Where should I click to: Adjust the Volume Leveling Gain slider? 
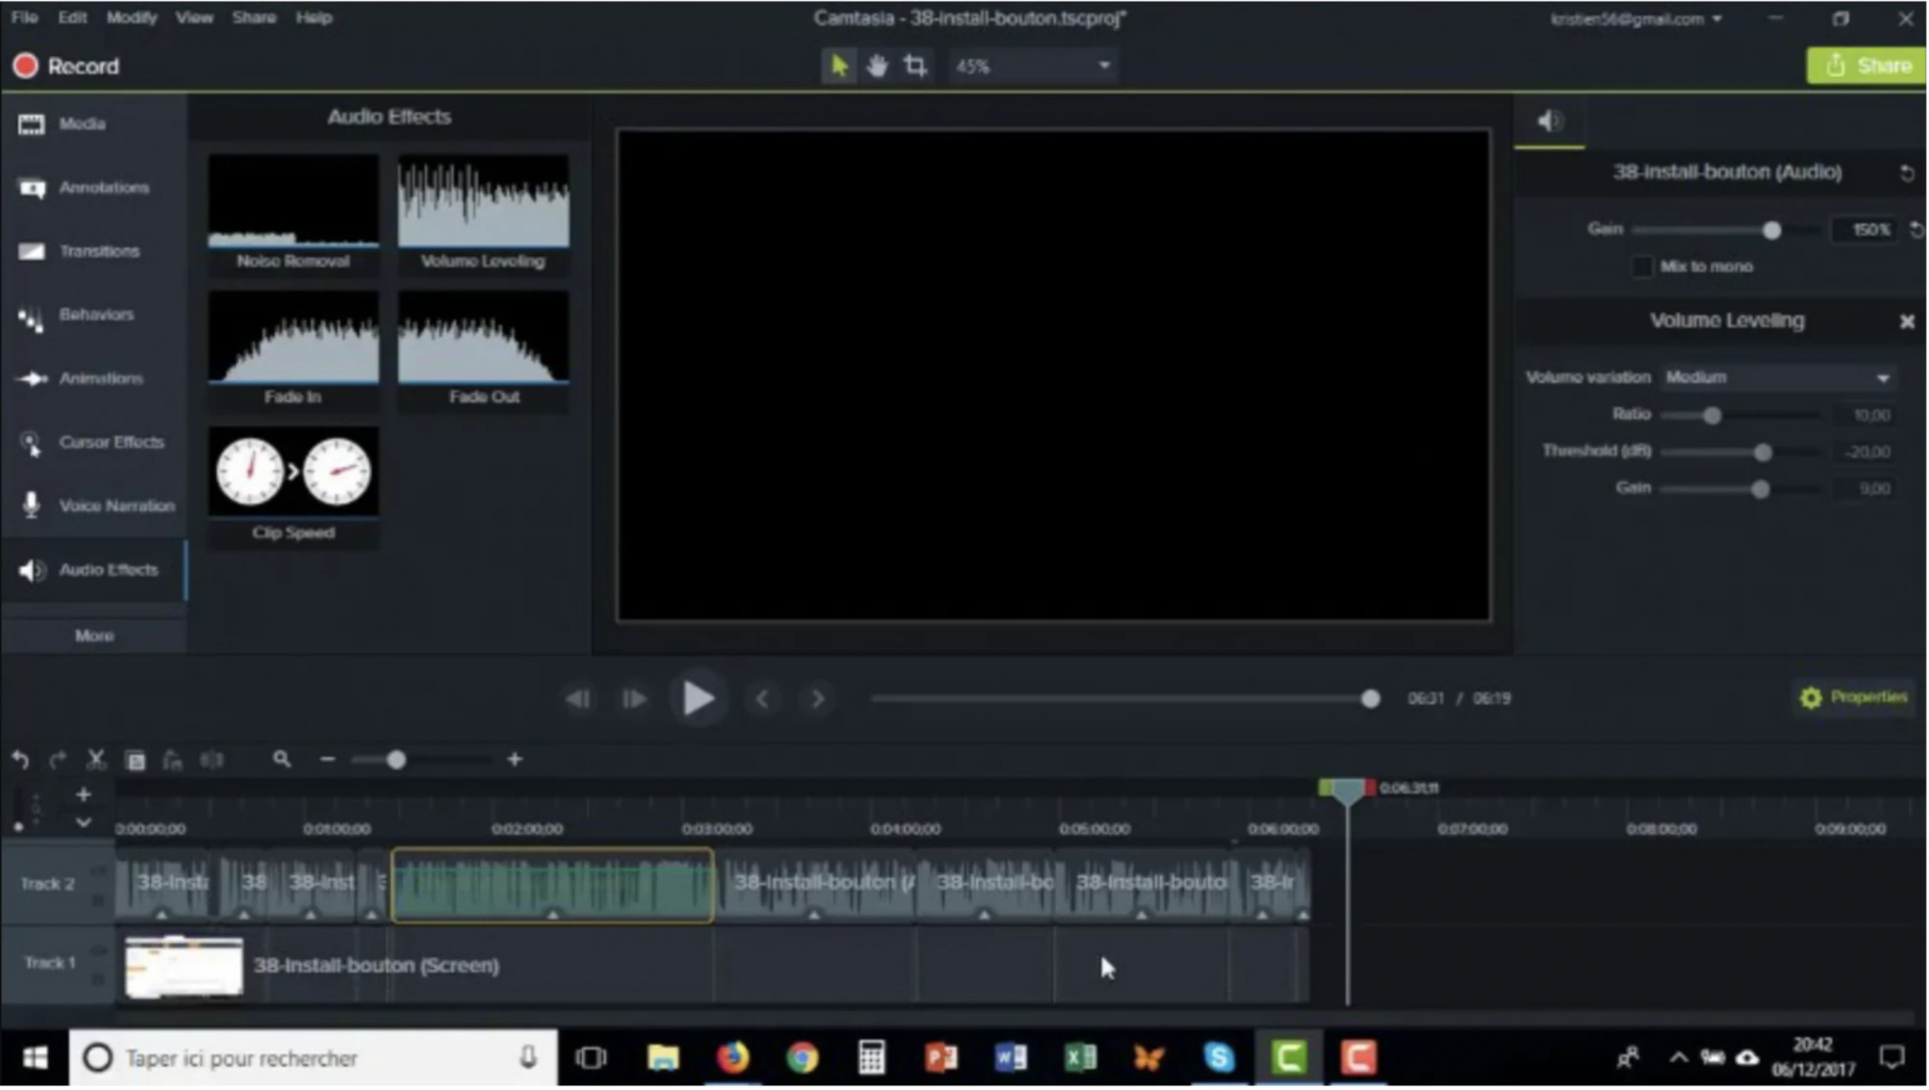pos(1759,489)
